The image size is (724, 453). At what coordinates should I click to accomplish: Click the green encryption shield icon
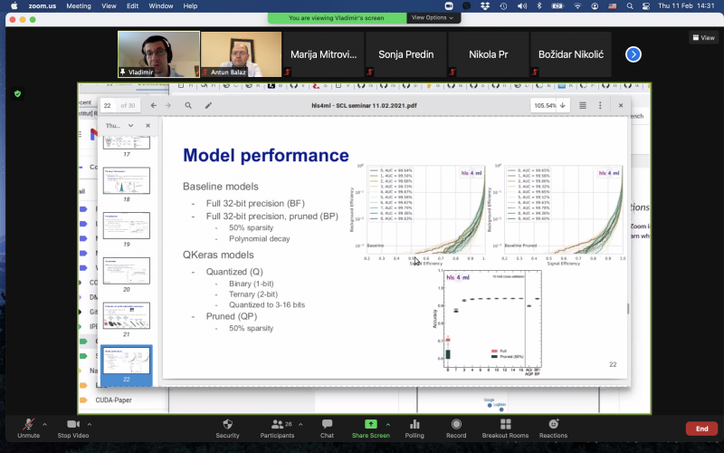click(17, 94)
